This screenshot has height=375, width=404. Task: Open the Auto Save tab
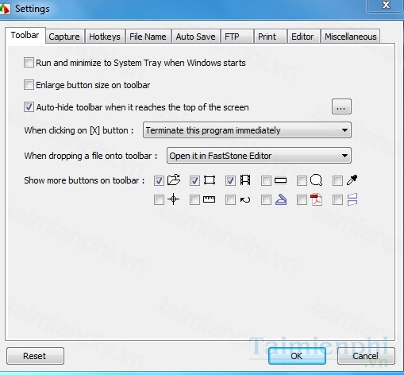pyautogui.click(x=195, y=37)
